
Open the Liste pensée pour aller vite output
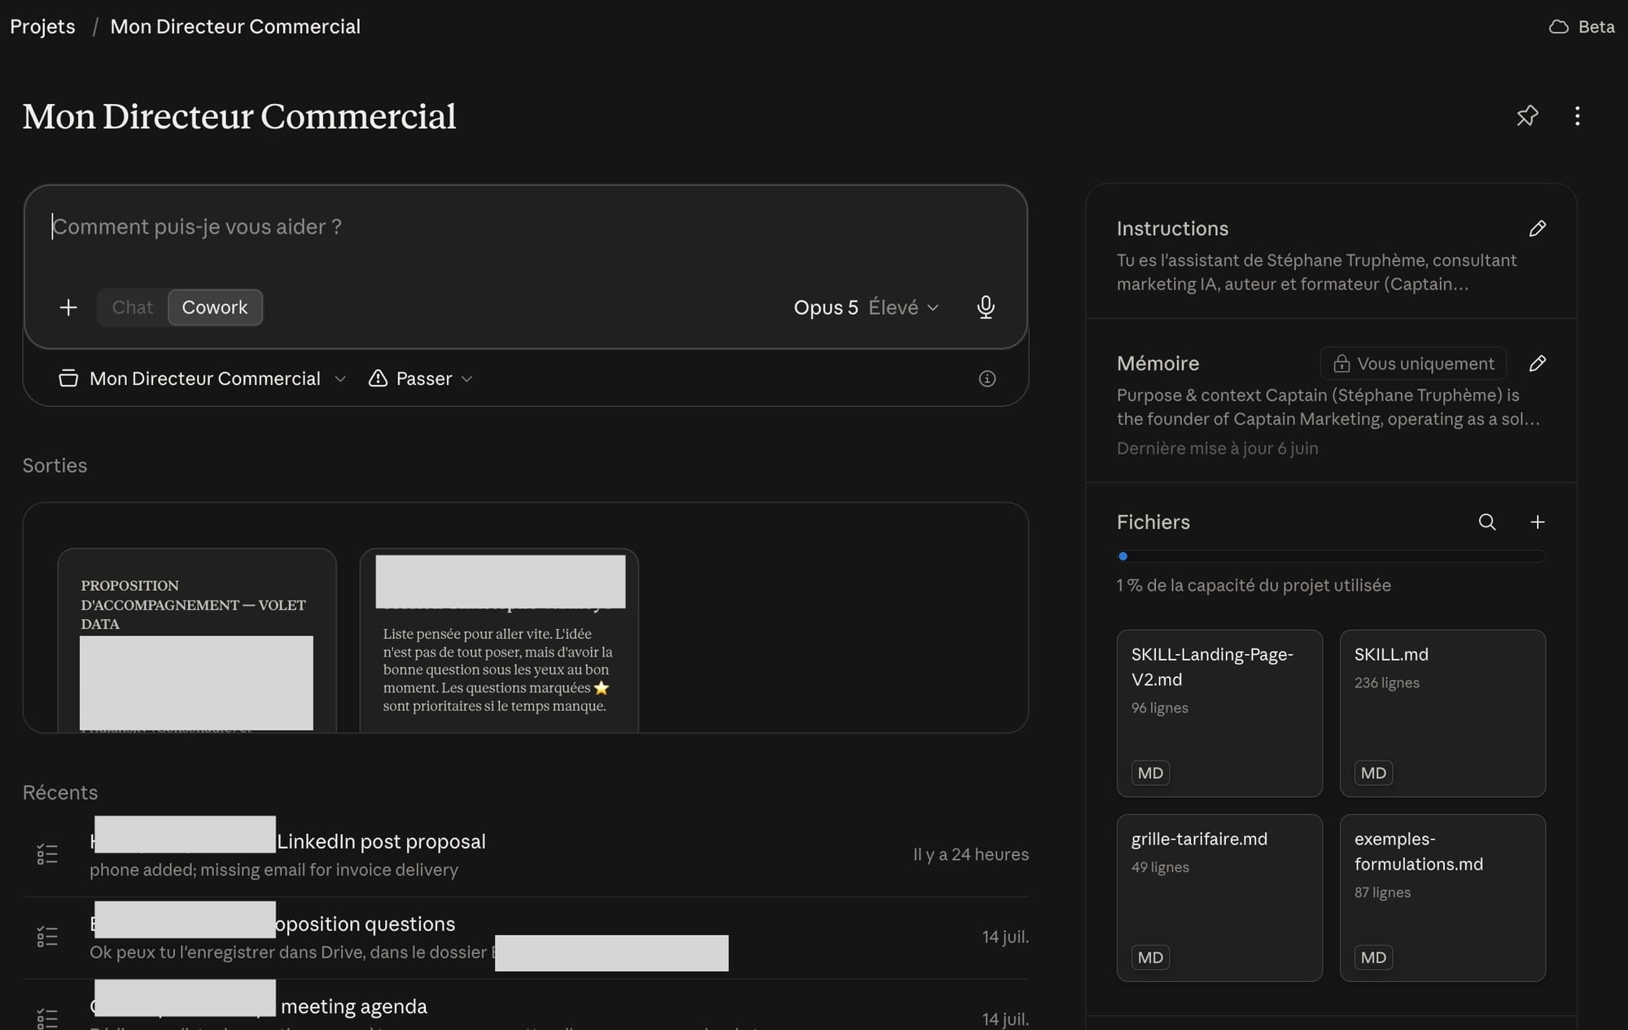tap(499, 641)
